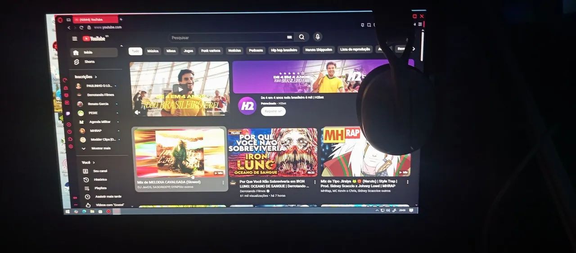Open the on-screen keyboard icon in search
The image size is (576, 253).
tap(289, 37)
